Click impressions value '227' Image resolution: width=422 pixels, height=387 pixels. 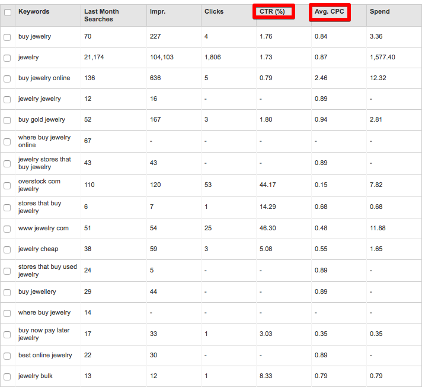[x=155, y=37]
